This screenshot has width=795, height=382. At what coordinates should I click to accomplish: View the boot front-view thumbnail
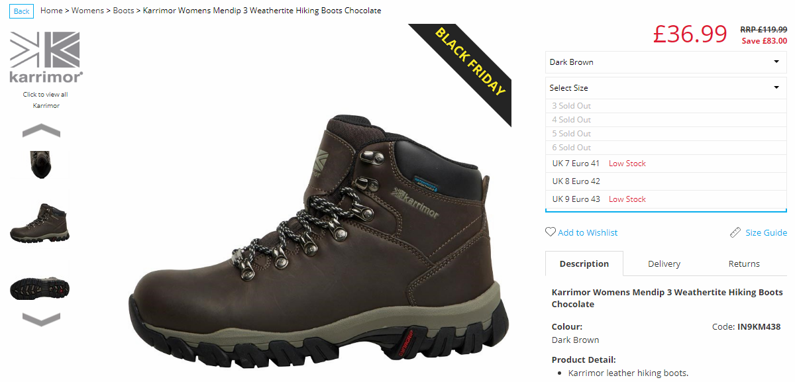coord(41,164)
